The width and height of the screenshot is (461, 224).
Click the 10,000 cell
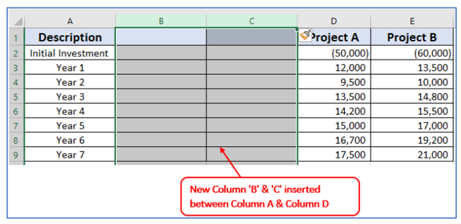pos(412,82)
